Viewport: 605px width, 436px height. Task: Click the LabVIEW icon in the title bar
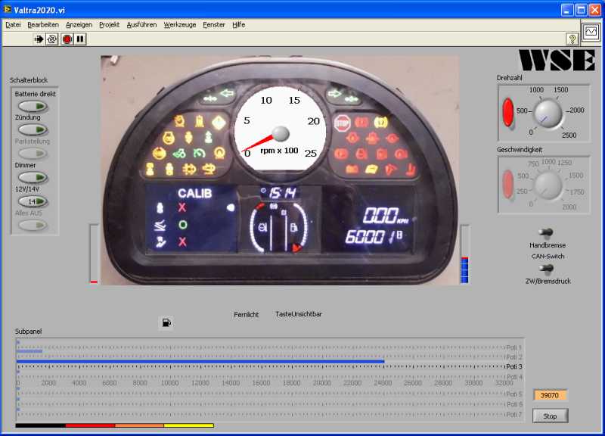[8, 9]
